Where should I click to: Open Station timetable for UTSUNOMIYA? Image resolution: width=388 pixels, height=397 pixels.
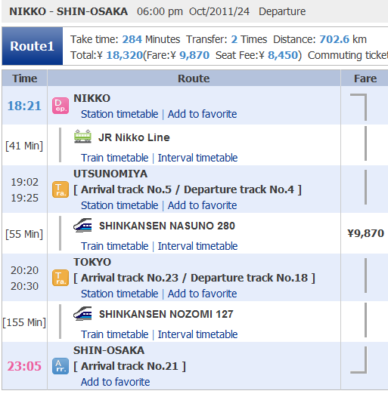[x=120, y=205]
